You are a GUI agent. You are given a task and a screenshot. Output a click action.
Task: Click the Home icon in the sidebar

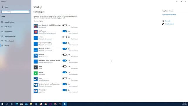(x=3, y=7)
